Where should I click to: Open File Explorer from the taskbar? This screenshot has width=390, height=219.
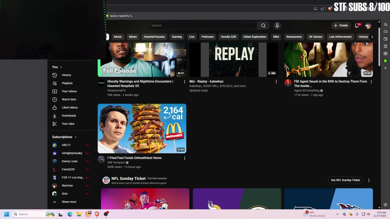point(79,214)
